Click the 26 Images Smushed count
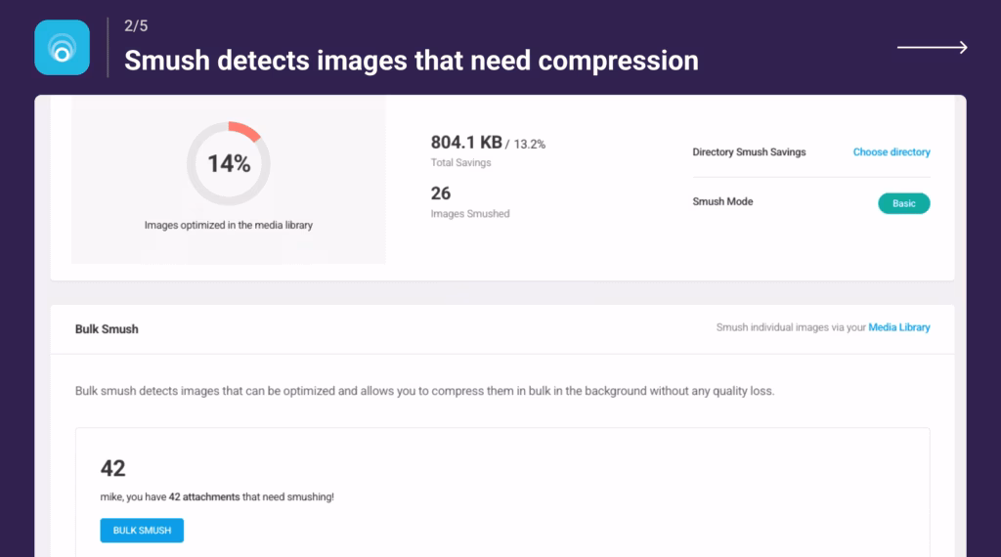The height and width of the screenshot is (557, 1001). tap(440, 194)
